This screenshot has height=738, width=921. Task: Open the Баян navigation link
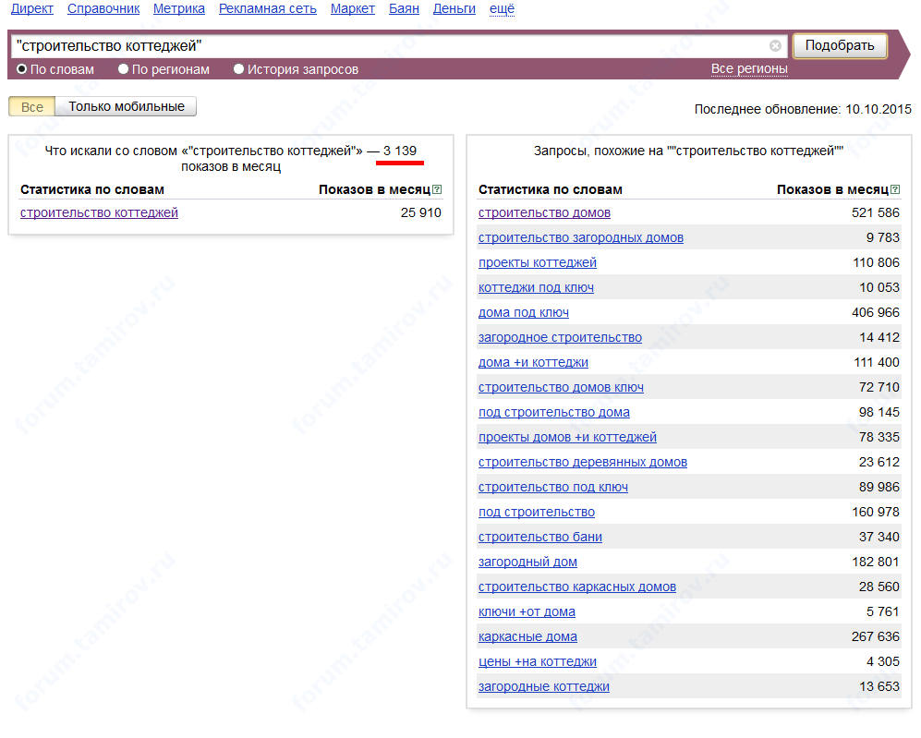404,9
